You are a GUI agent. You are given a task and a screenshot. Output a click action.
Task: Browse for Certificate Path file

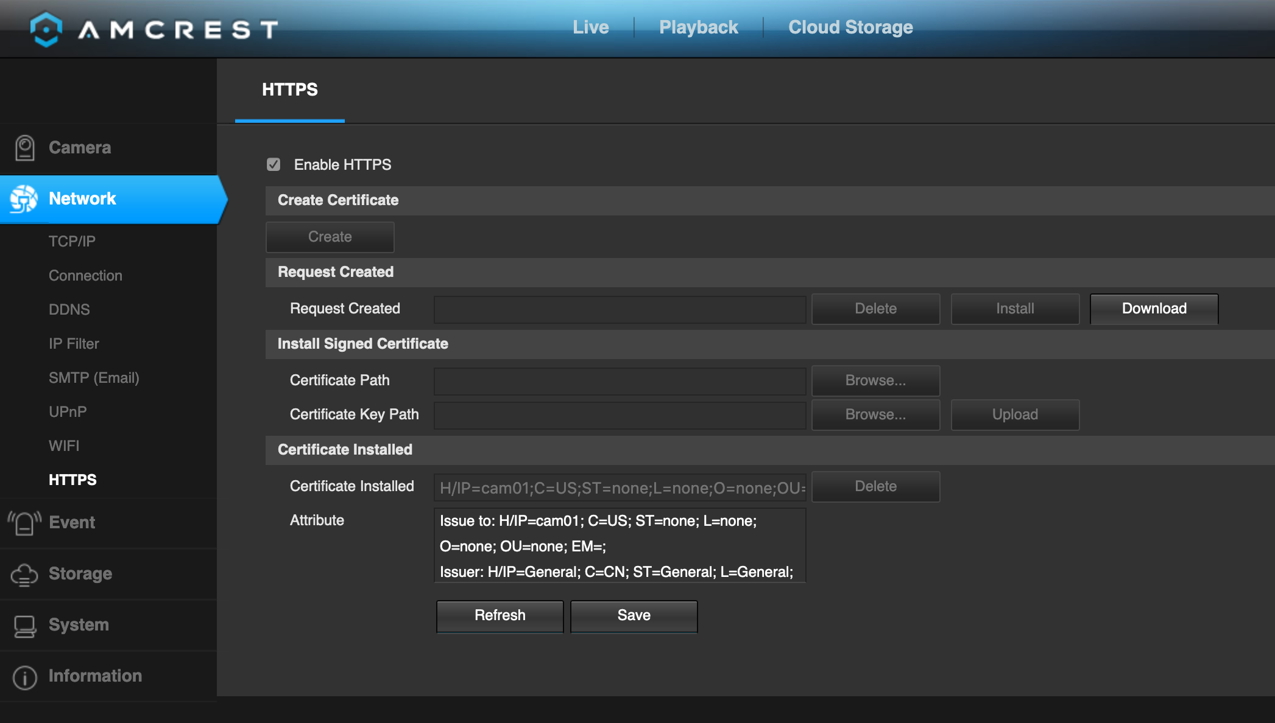click(876, 380)
